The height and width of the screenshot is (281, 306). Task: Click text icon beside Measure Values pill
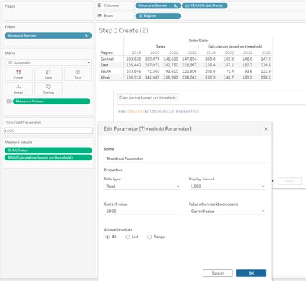click(x=9, y=101)
